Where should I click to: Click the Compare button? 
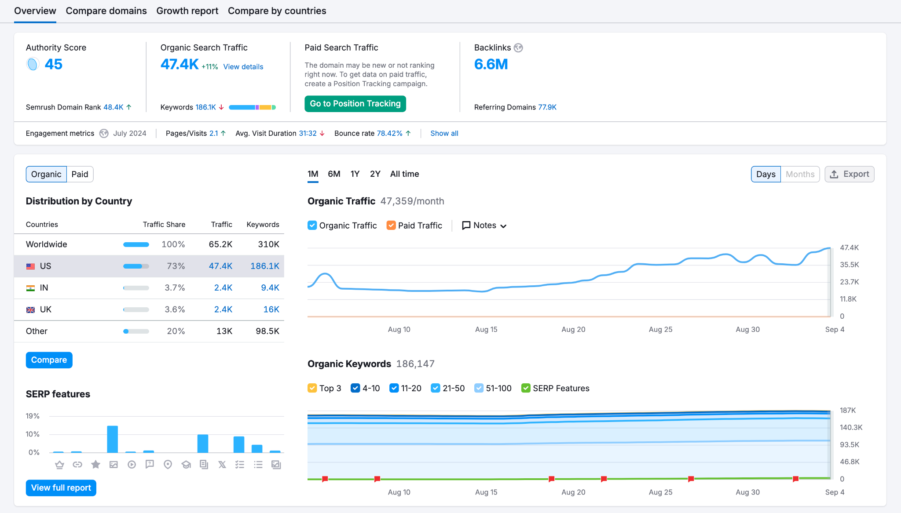(49, 360)
